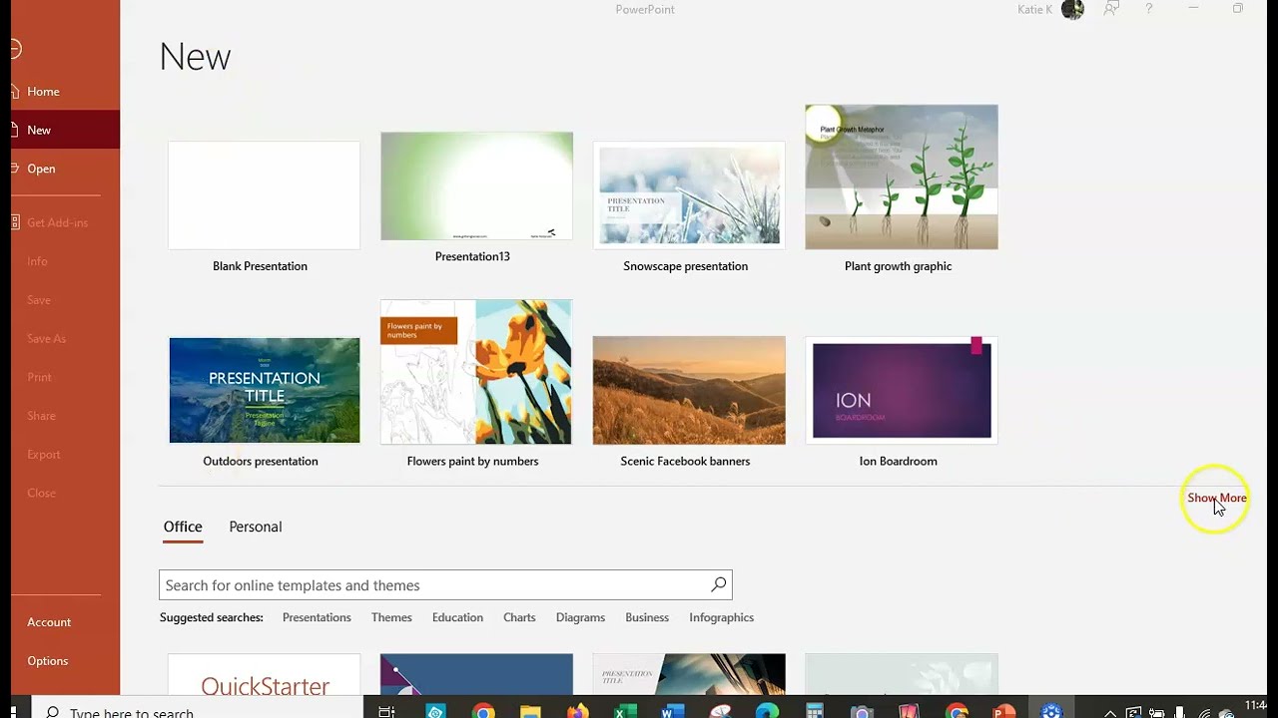This screenshot has height=718, width=1278.
Task: Select New in the backstage sidebar
Action: [66, 130]
